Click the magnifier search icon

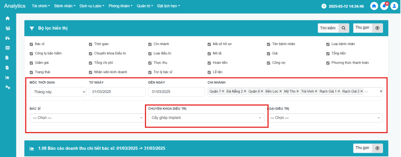point(343,28)
